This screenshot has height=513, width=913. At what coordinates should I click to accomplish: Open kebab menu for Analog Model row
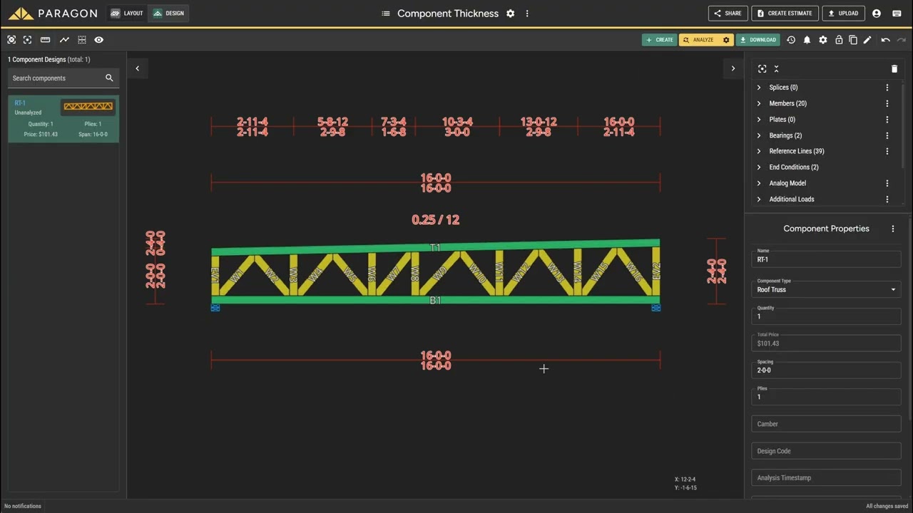tap(887, 183)
